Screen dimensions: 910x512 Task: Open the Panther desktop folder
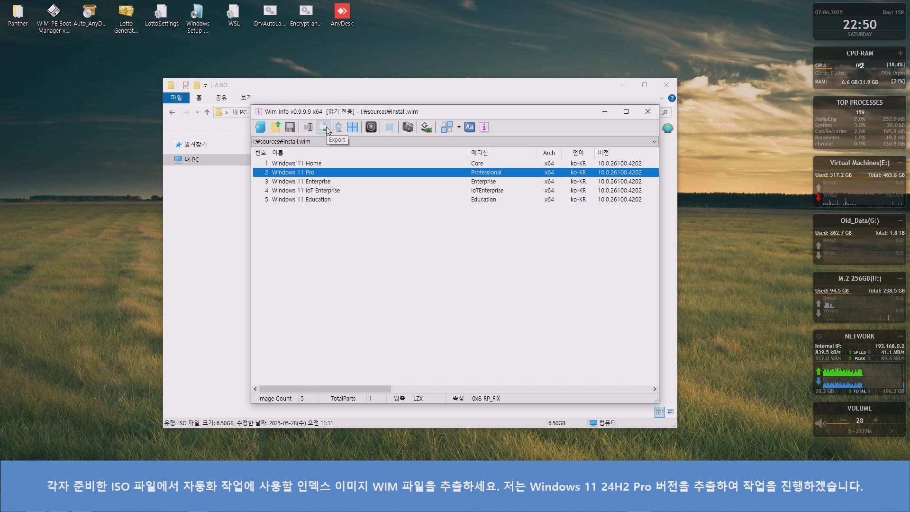[18, 15]
